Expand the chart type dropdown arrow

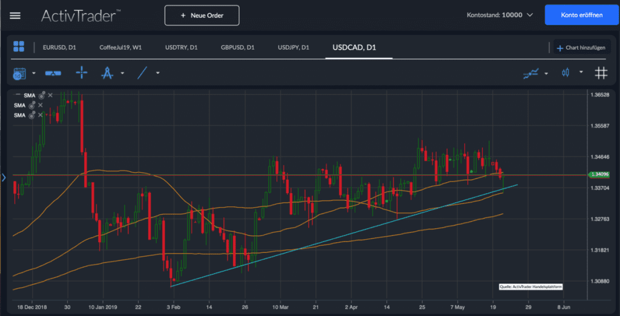[x=581, y=72]
